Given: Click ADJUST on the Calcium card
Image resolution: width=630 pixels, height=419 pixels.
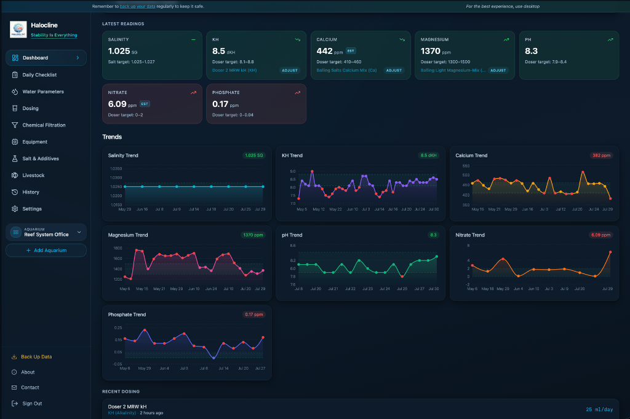Looking at the screenshot, I should point(394,70).
